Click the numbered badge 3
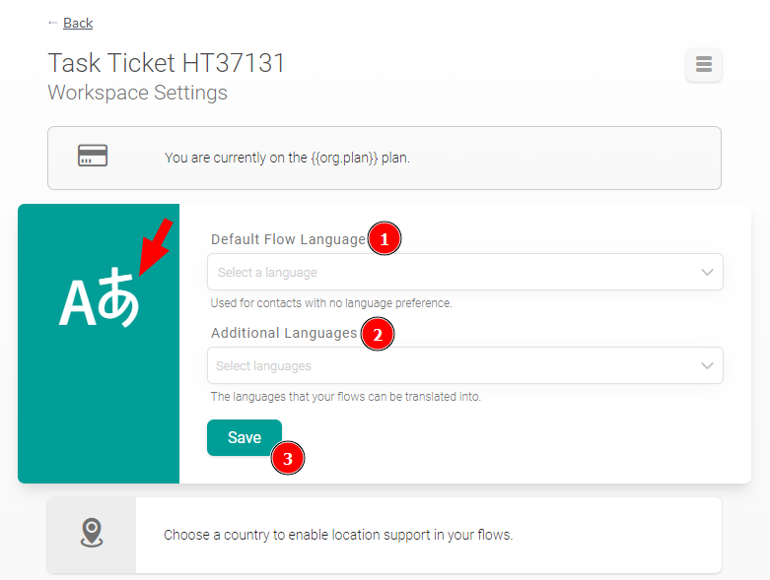This screenshot has height=580, width=770. click(x=287, y=458)
